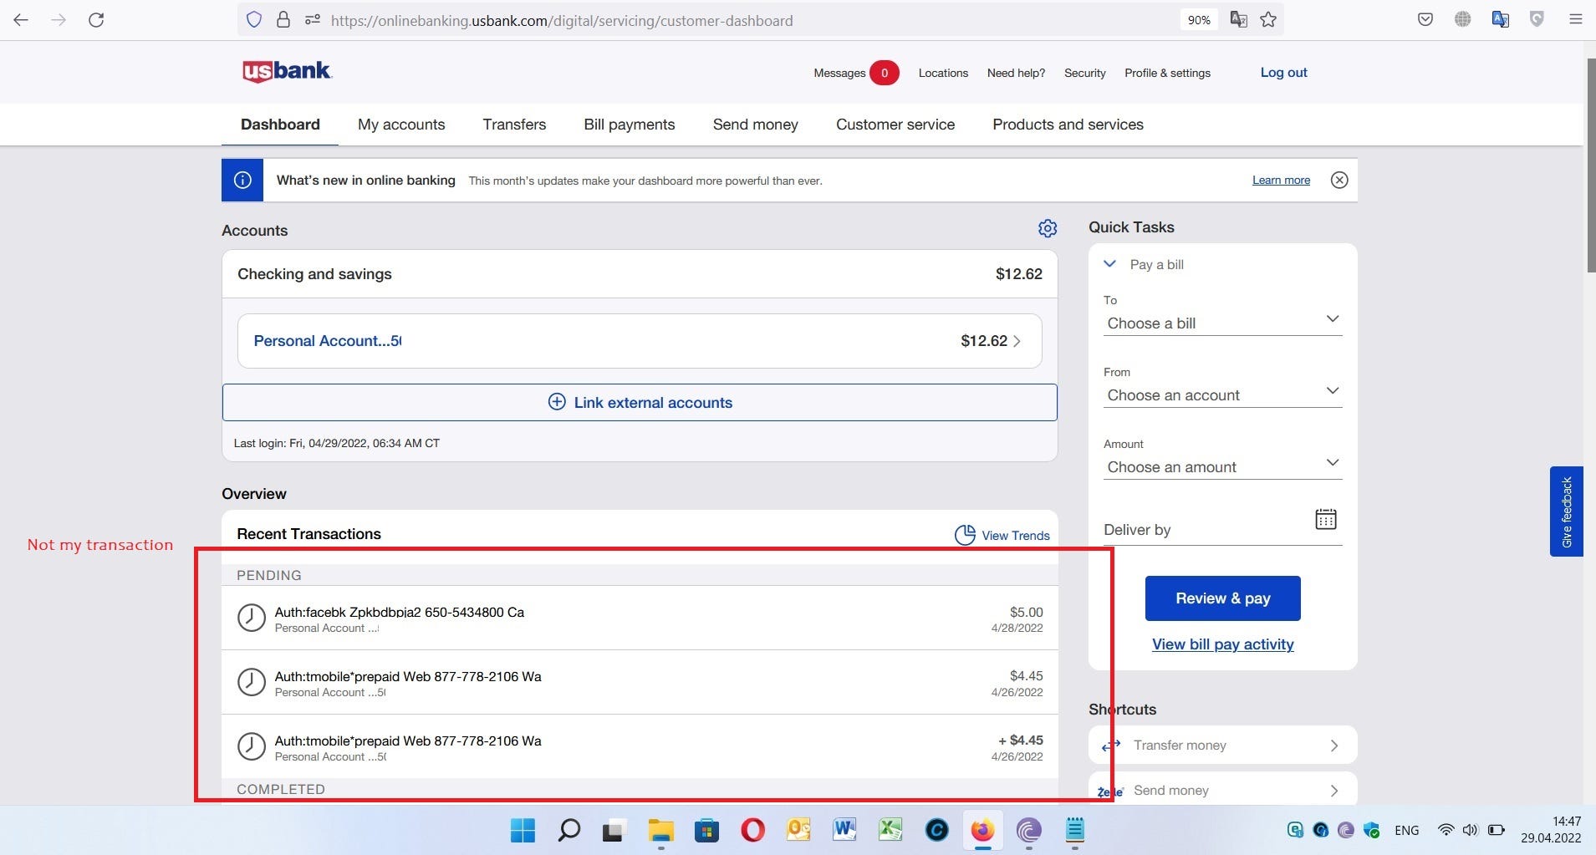
Task: Click the Need help? link
Action: pyautogui.click(x=1017, y=73)
